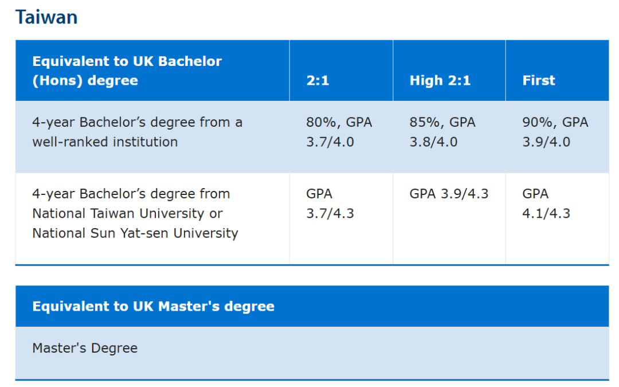This screenshot has width=619, height=387.
Task: Select '4-year Bachelor's degree from a well-ranked institution' cell
Action: tap(152, 137)
